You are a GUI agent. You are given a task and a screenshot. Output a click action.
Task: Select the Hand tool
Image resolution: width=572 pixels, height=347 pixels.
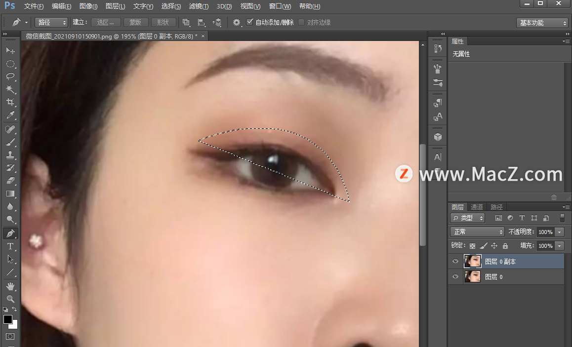pos(10,286)
